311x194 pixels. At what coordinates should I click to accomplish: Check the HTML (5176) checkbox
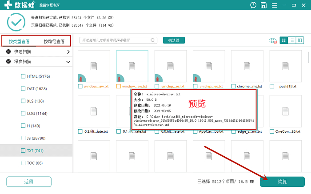(x=23, y=76)
